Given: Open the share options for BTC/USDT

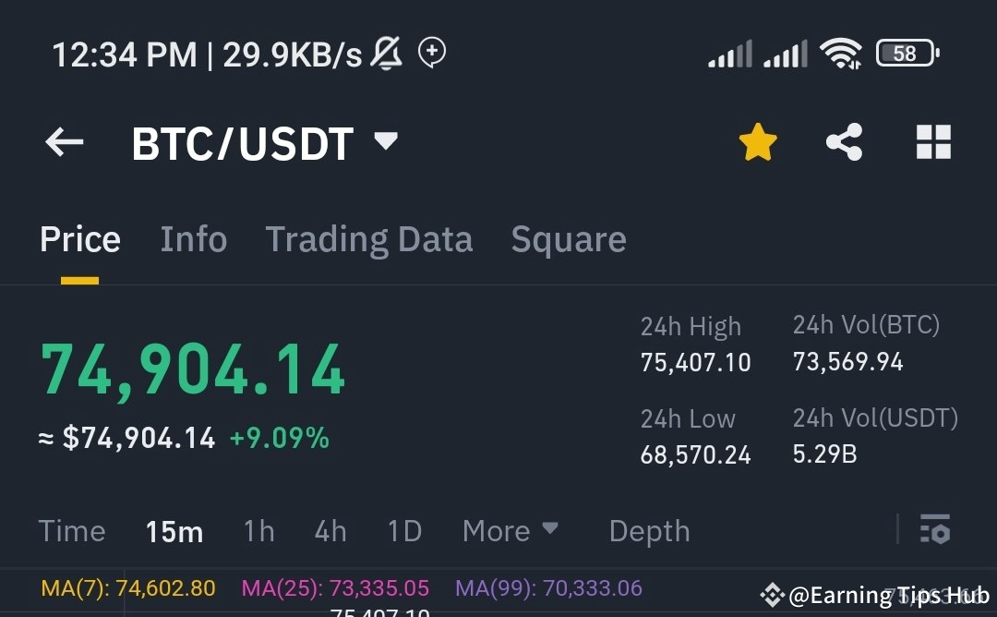Looking at the screenshot, I should [844, 140].
